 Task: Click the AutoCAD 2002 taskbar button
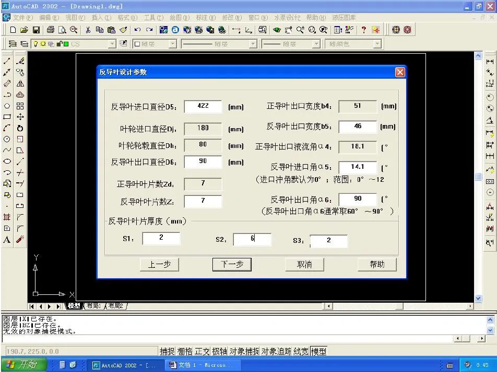125,365
